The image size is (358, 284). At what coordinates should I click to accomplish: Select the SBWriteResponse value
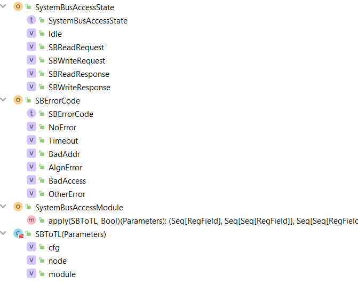coord(79,87)
